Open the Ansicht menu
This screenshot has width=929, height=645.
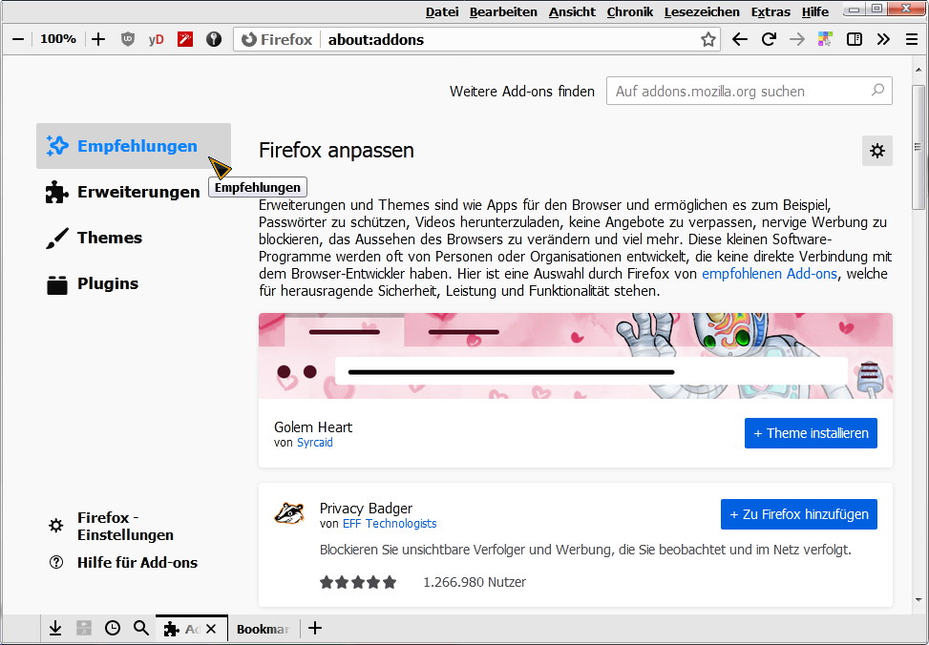[x=572, y=11]
